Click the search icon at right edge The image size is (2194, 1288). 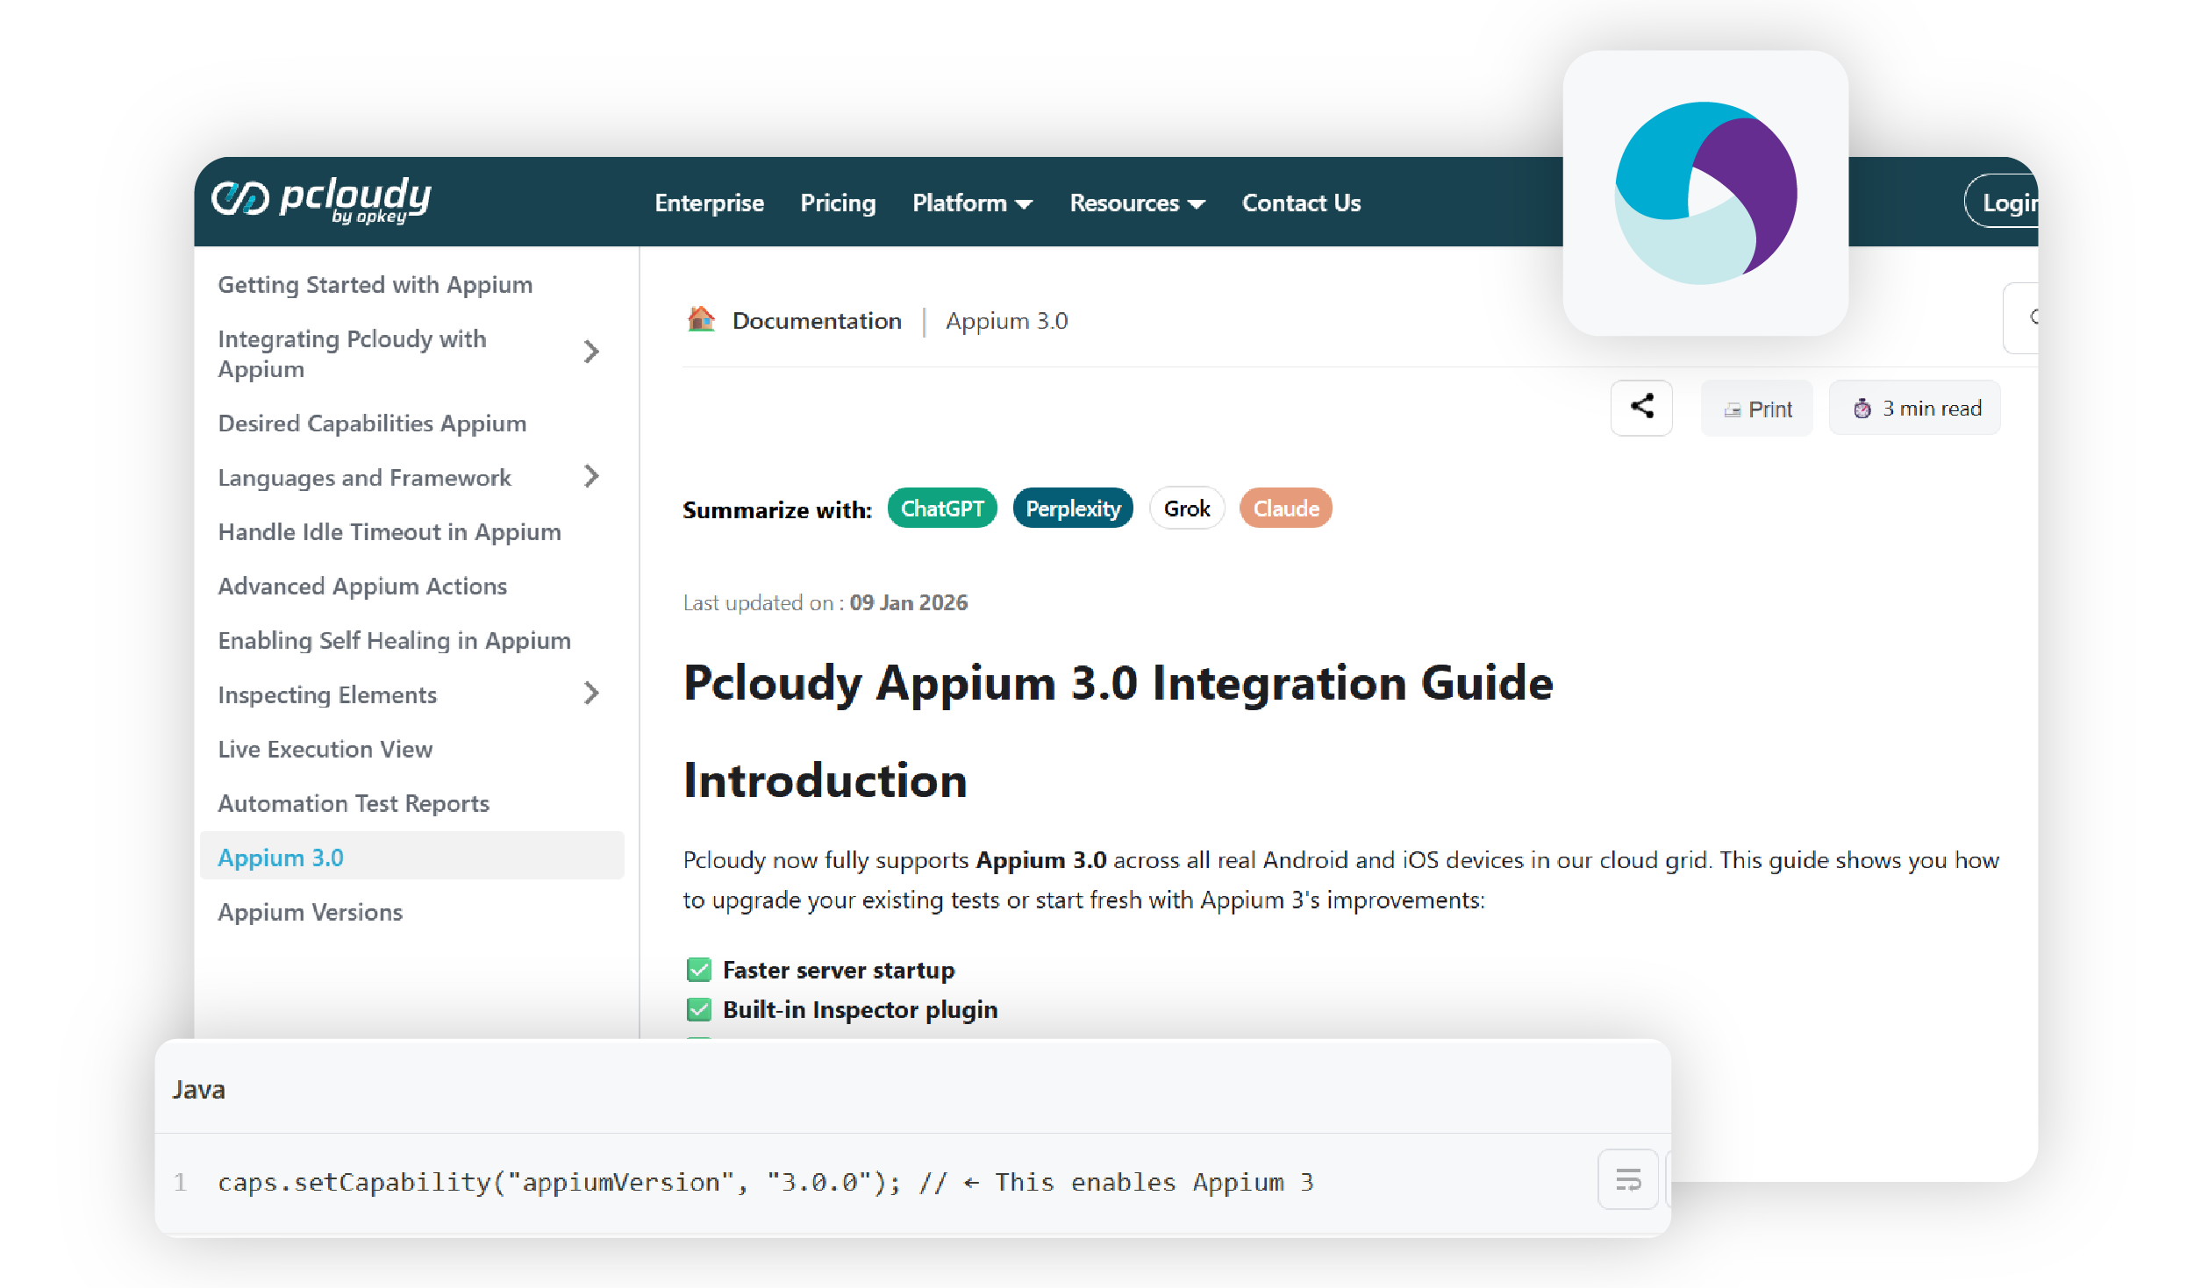(2033, 317)
